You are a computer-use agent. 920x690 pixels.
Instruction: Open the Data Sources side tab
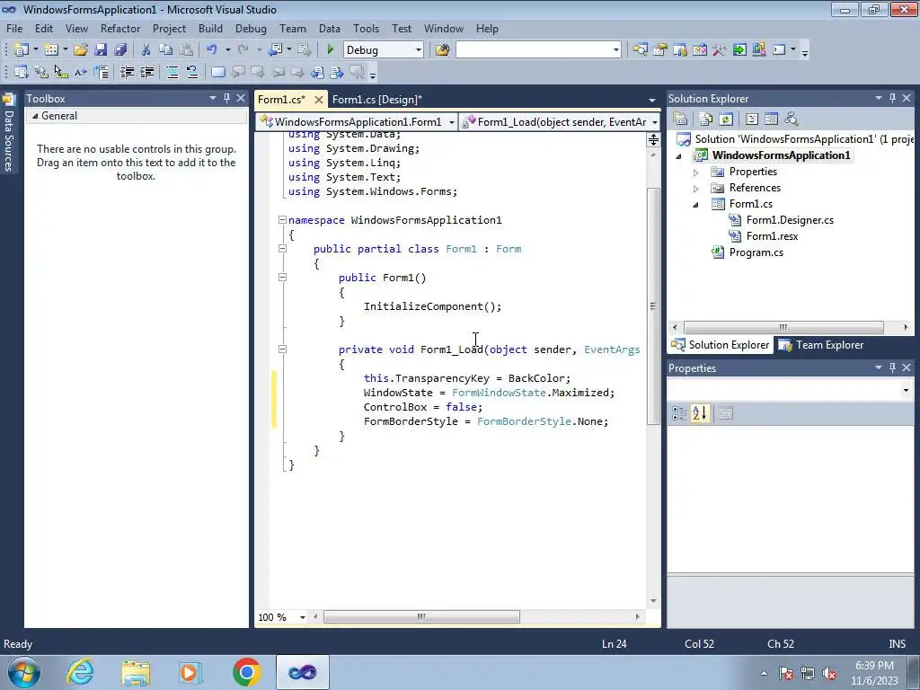9,133
